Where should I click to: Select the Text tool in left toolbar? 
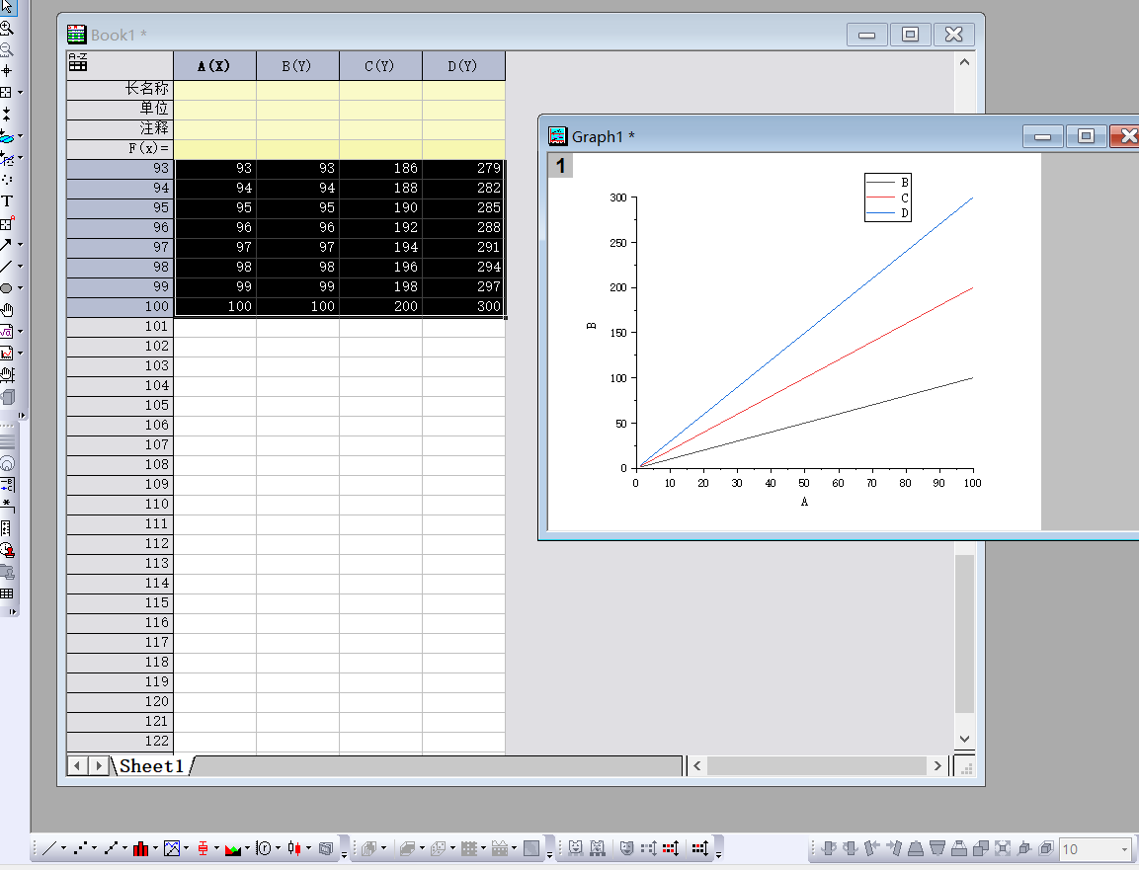tap(7, 201)
